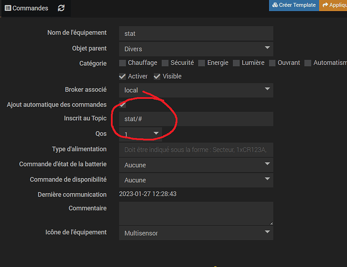The image size is (347, 267).
Task: Open the Icône de l'équipement dropdown
Action: pos(196,233)
